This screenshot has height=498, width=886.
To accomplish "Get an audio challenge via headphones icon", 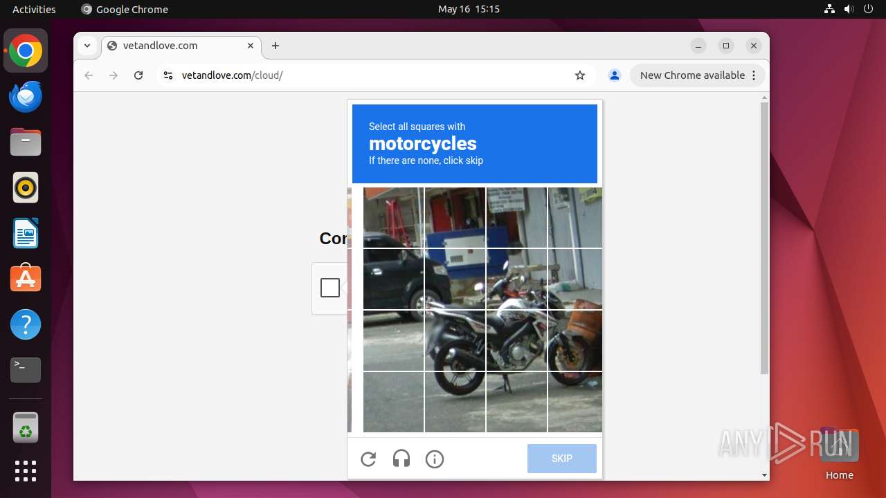I will (x=401, y=459).
